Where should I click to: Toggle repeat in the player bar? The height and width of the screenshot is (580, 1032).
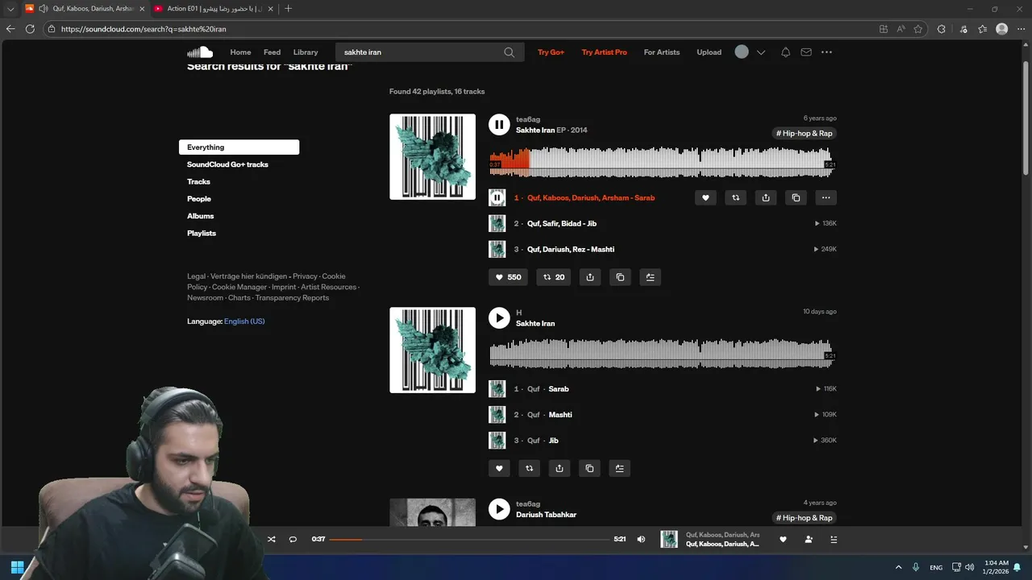coord(293,539)
